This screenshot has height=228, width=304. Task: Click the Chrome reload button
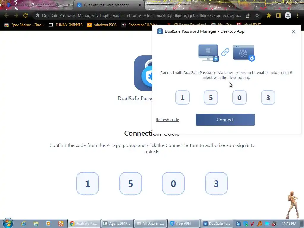coord(26,15)
